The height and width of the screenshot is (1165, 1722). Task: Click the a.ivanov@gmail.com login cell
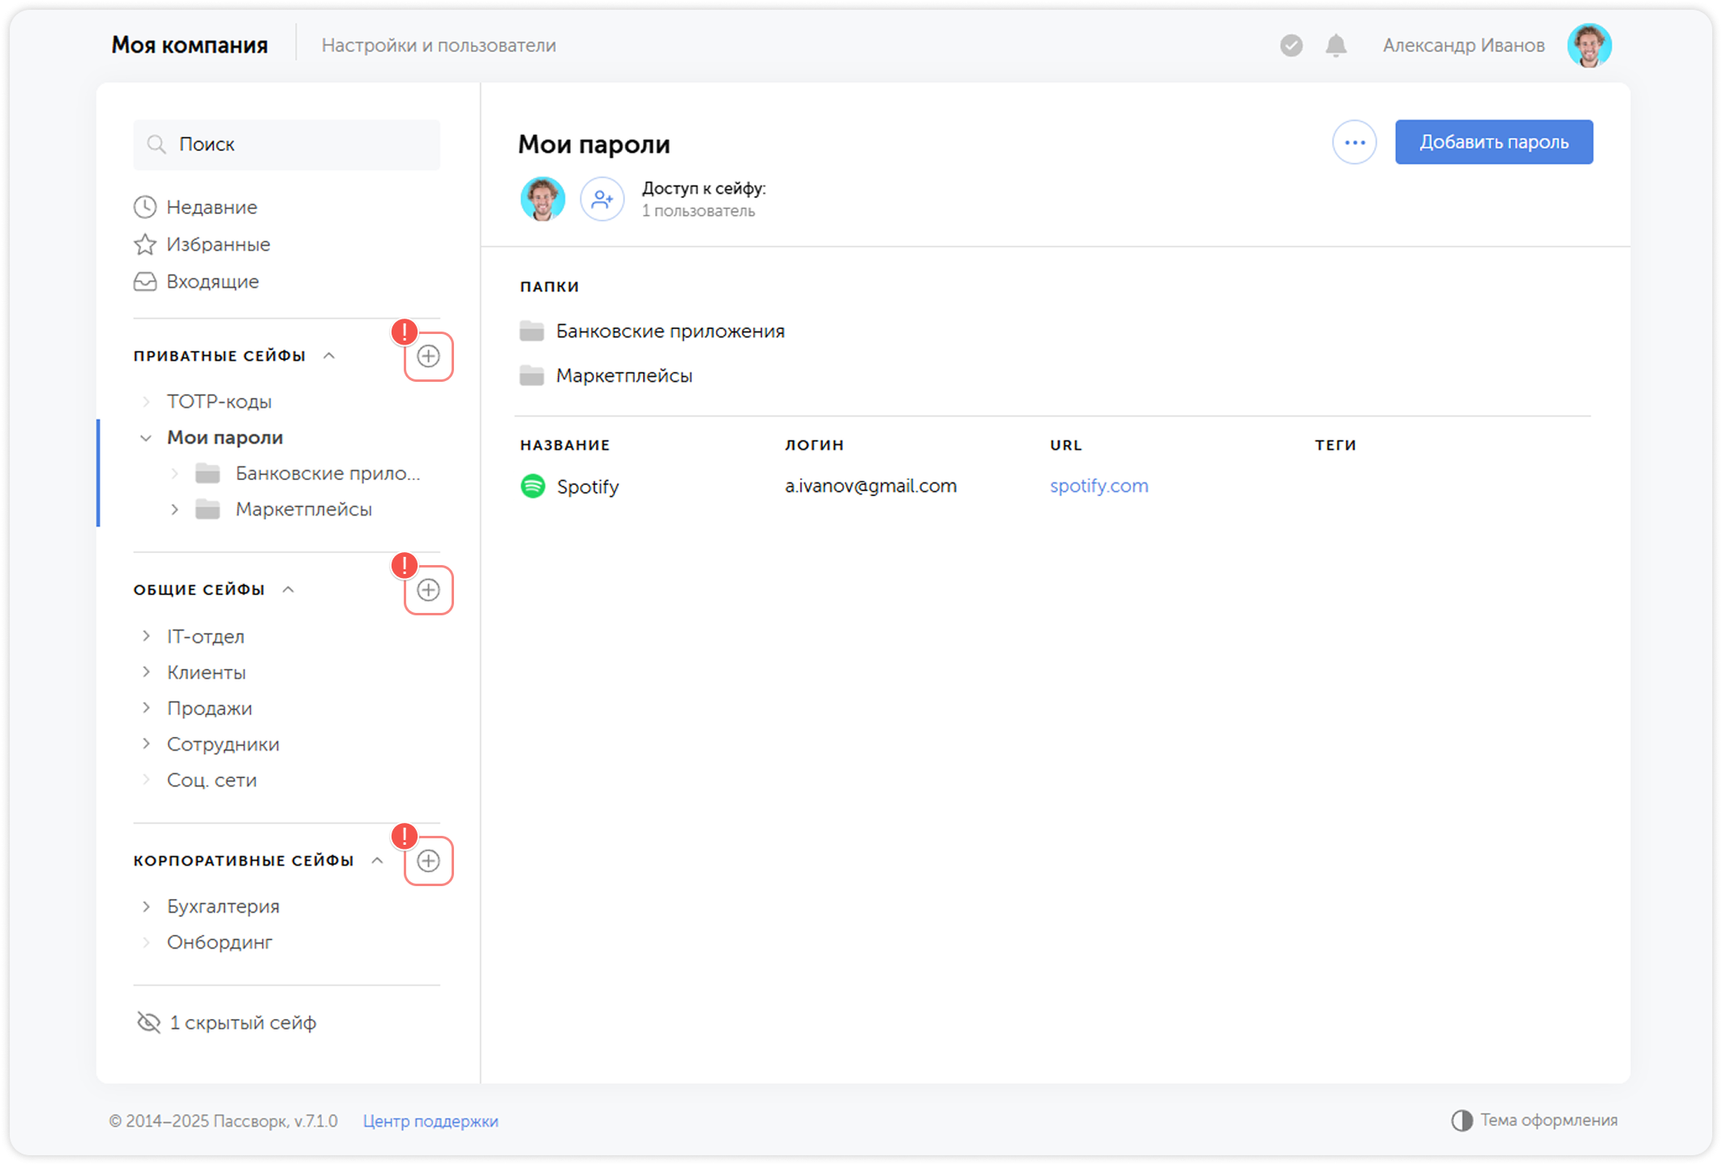click(x=871, y=486)
